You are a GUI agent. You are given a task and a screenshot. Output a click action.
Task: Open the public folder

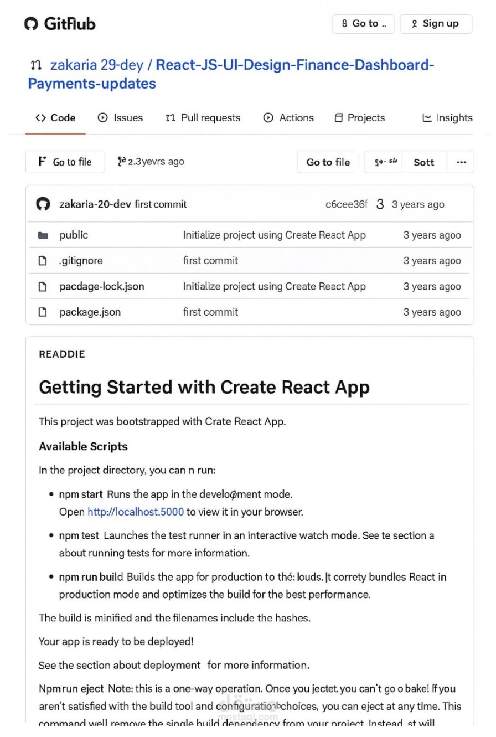click(74, 235)
